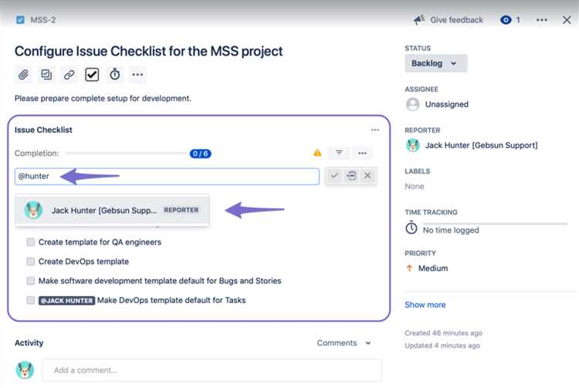Confirm new checklist item with checkmark

tap(334, 175)
